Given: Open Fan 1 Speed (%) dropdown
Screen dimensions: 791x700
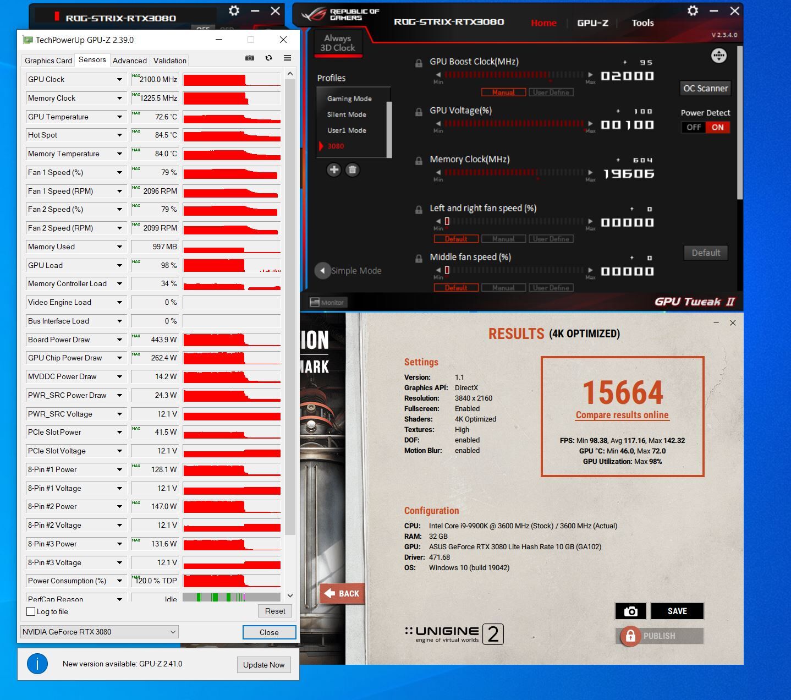Looking at the screenshot, I should pos(119,173).
